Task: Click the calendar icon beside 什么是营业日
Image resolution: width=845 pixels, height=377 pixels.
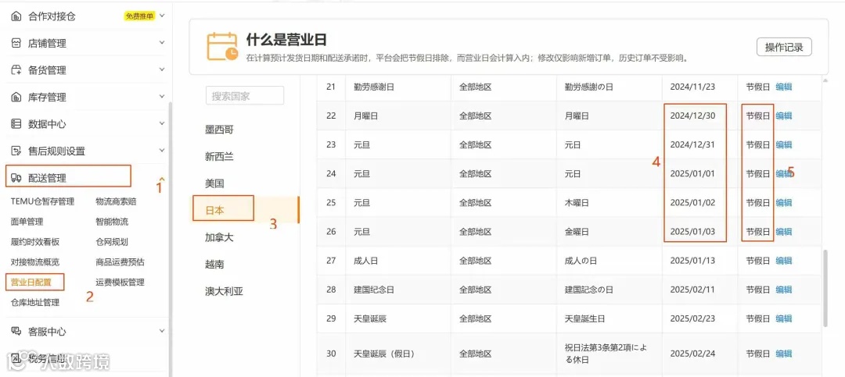Action: pyautogui.click(x=222, y=46)
